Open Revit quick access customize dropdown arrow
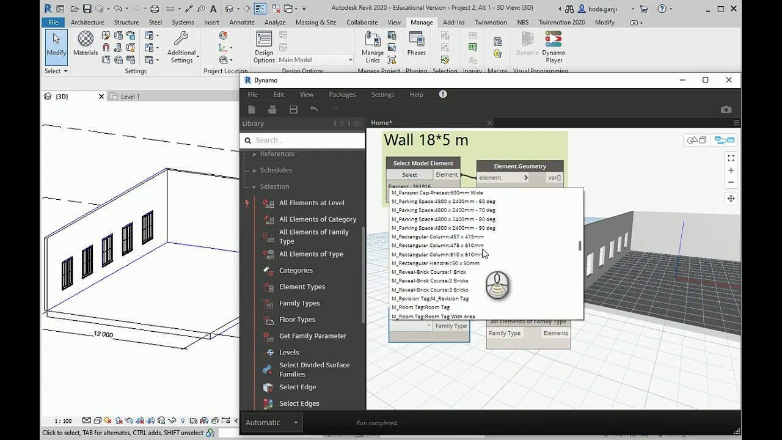The width and height of the screenshot is (782, 440). tap(304, 9)
